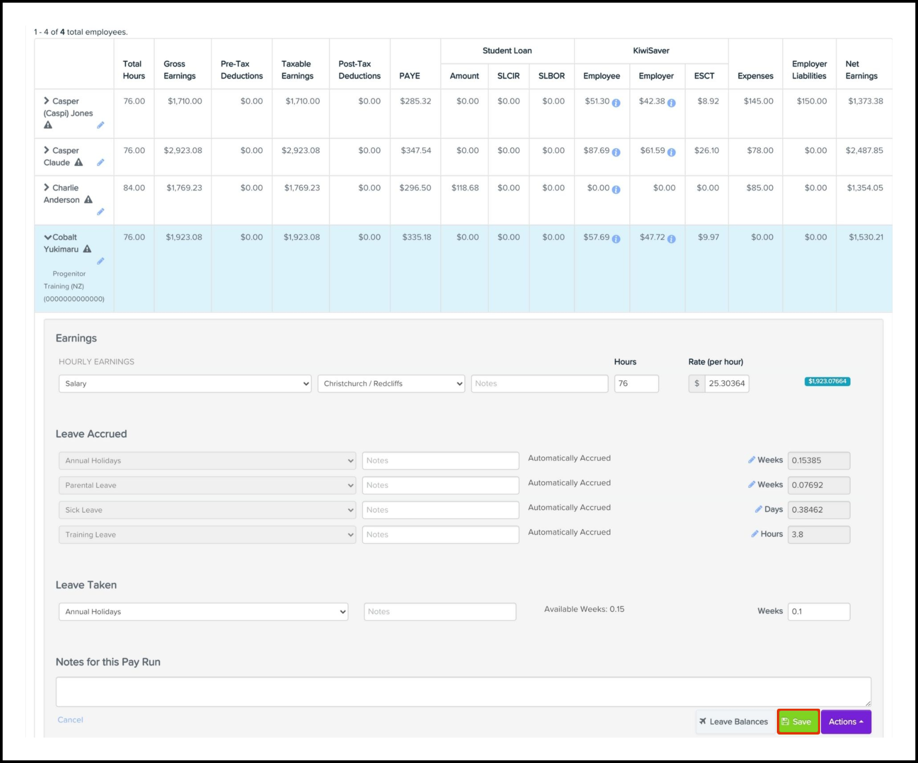This screenshot has height=763, width=918.
Task: Click pencil icon beside Training Leave Hours accrual
Action: pyautogui.click(x=755, y=534)
